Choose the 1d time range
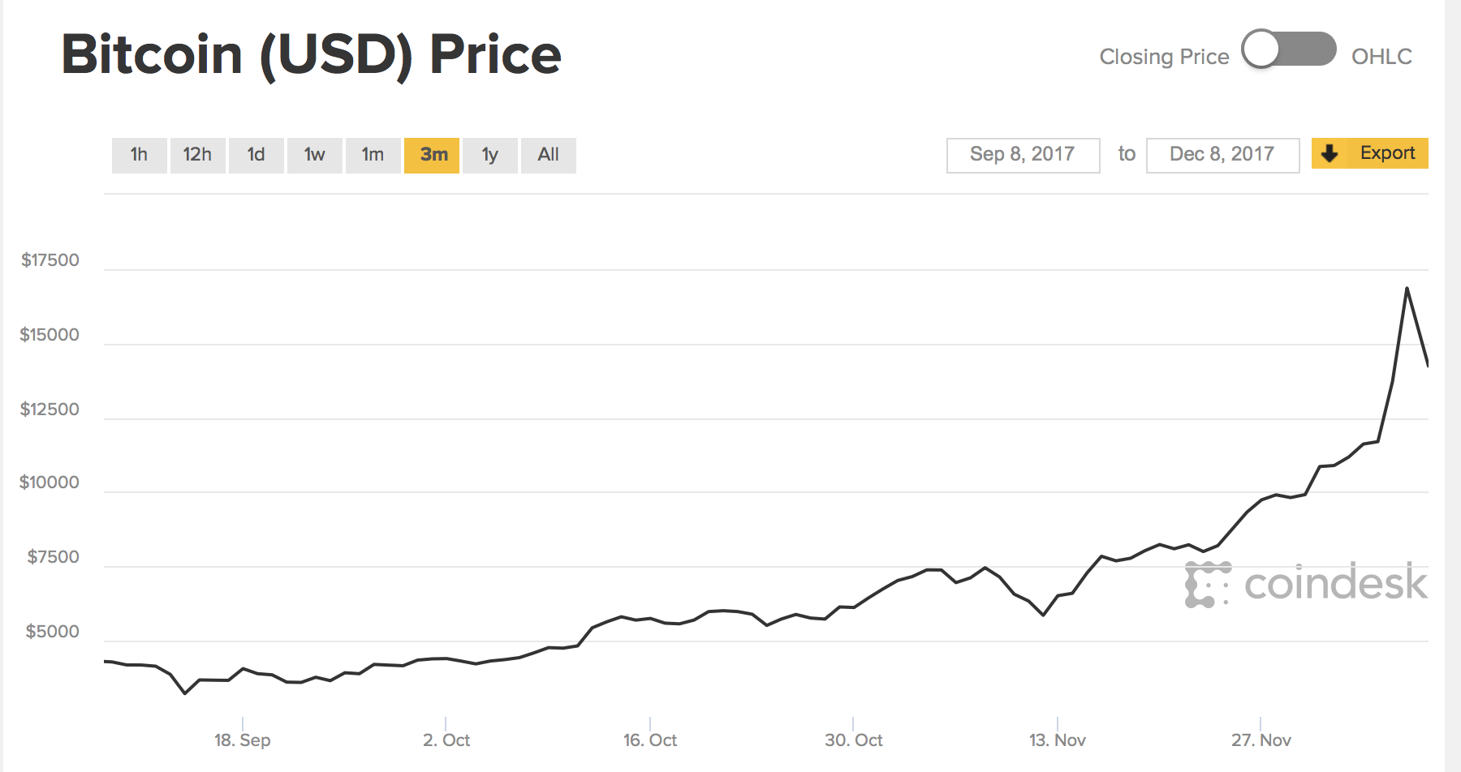The width and height of the screenshot is (1461, 772). [256, 155]
